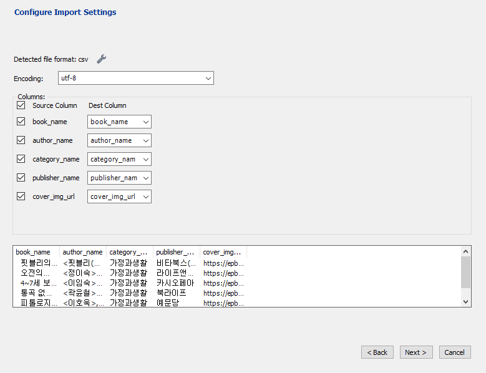Viewport: 486px width, 373px height.
Task: Disable the publisher_name column checkbox
Action: (21, 178)
